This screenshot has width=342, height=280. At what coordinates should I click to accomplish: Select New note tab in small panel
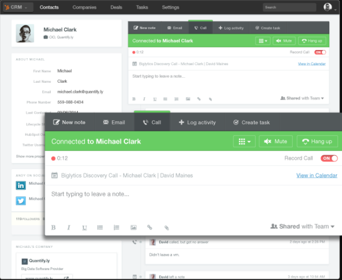(144, 28)
